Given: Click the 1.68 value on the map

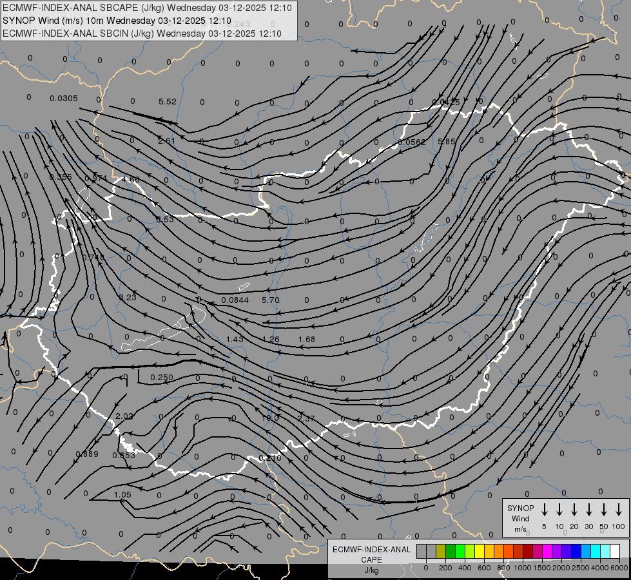Looking at the screenshot, I should click(307, 340).
